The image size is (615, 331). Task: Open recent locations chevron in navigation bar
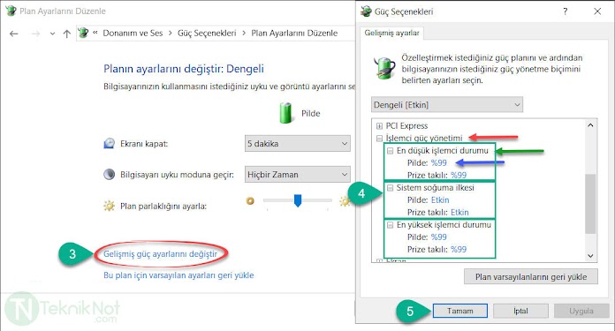pos(52,34)
